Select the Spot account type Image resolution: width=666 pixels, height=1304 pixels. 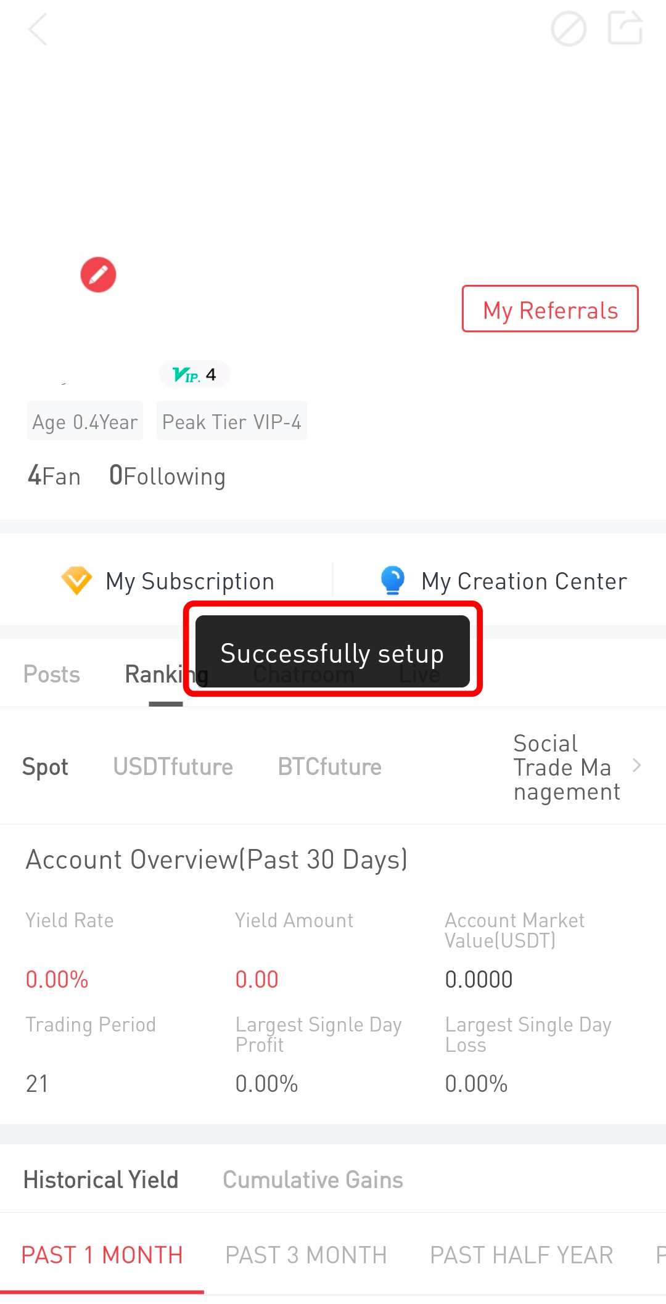(45, 767)
